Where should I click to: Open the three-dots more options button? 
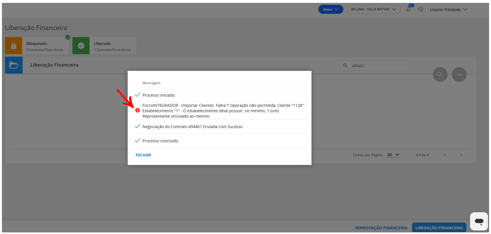click(459, 74)
